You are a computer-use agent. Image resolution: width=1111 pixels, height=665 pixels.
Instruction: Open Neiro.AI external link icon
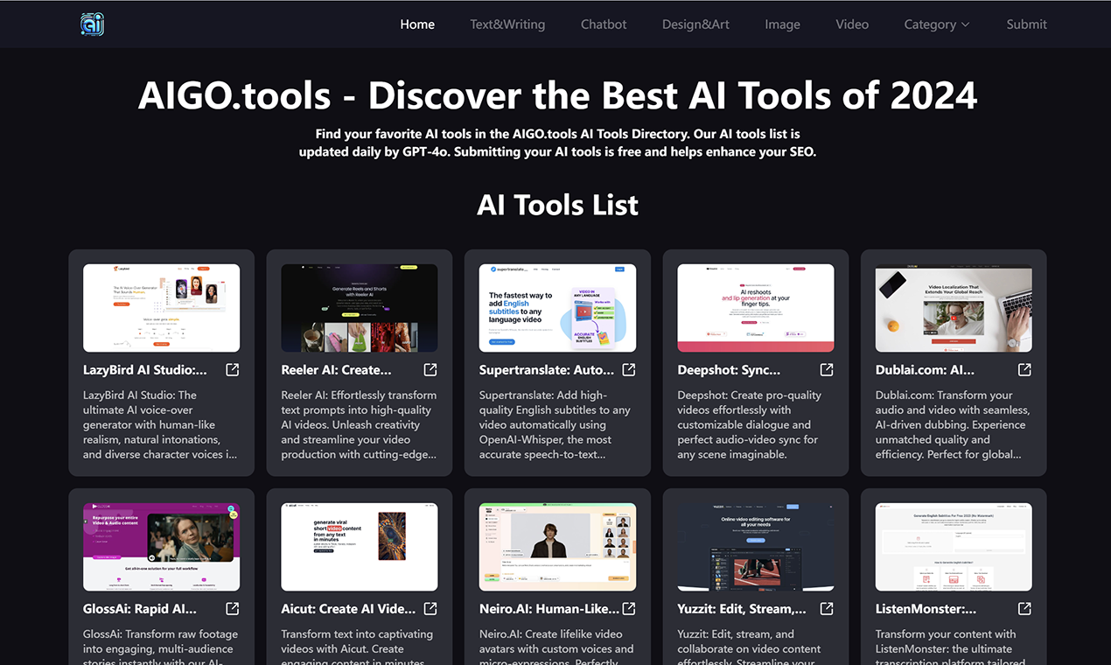pyautogui.click(x=628, y=608)
